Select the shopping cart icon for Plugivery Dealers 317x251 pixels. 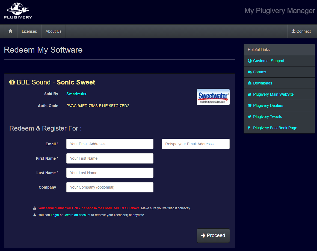pos(250,105)
